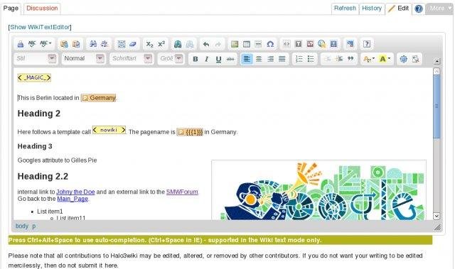Click the Find binoculars icon
This screenshot has height=269, width=455.
pyautogui.click(x=93, y=44)
